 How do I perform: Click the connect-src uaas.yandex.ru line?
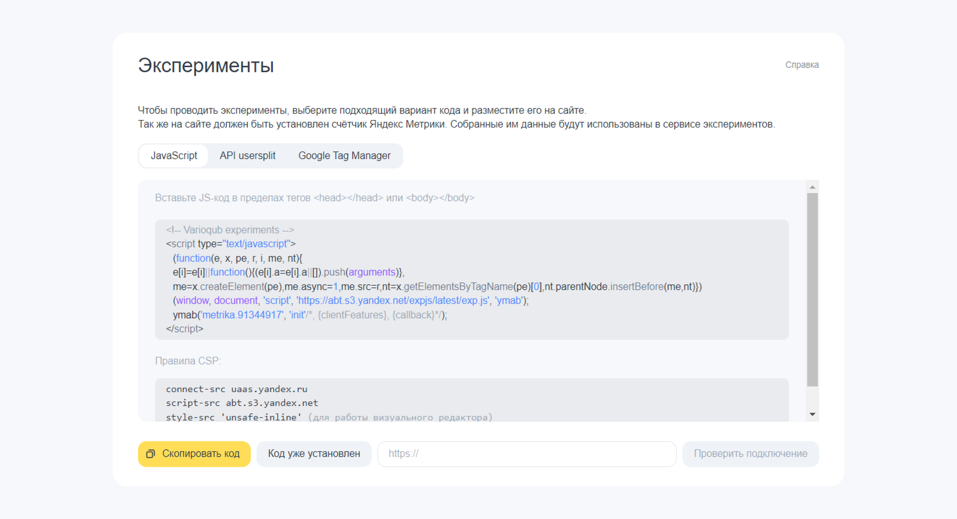coord(236,389)
